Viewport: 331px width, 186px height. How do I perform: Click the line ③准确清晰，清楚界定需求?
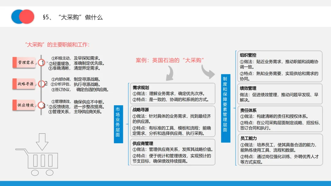pyautogui.click(x=75, y=68)
